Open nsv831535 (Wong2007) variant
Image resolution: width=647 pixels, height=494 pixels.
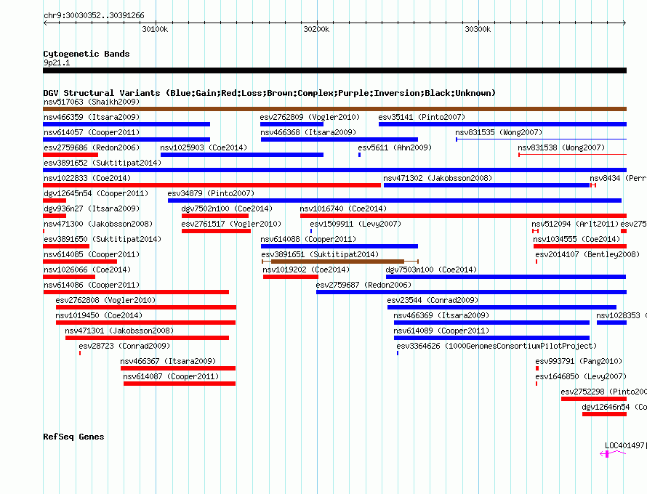point(499,132)
